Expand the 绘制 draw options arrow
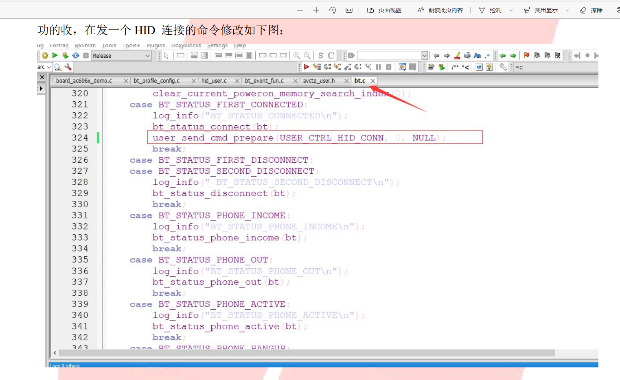This screenshot has height=380, width=620. click(511, 10)
